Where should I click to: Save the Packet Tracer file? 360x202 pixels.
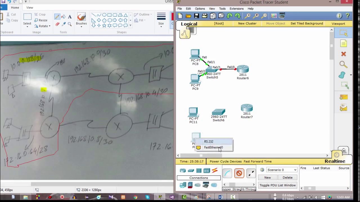click(x=197, y=16)
